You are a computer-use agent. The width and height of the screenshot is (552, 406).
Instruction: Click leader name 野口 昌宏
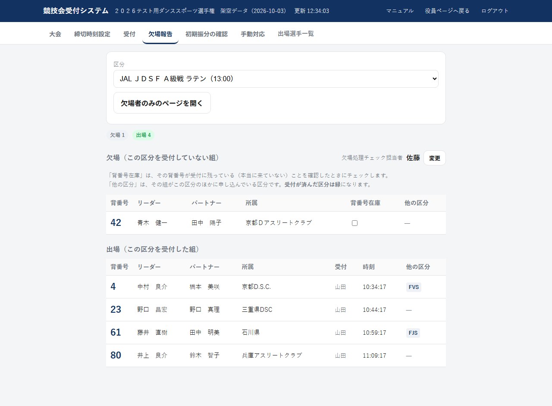[x=152, y=310]
